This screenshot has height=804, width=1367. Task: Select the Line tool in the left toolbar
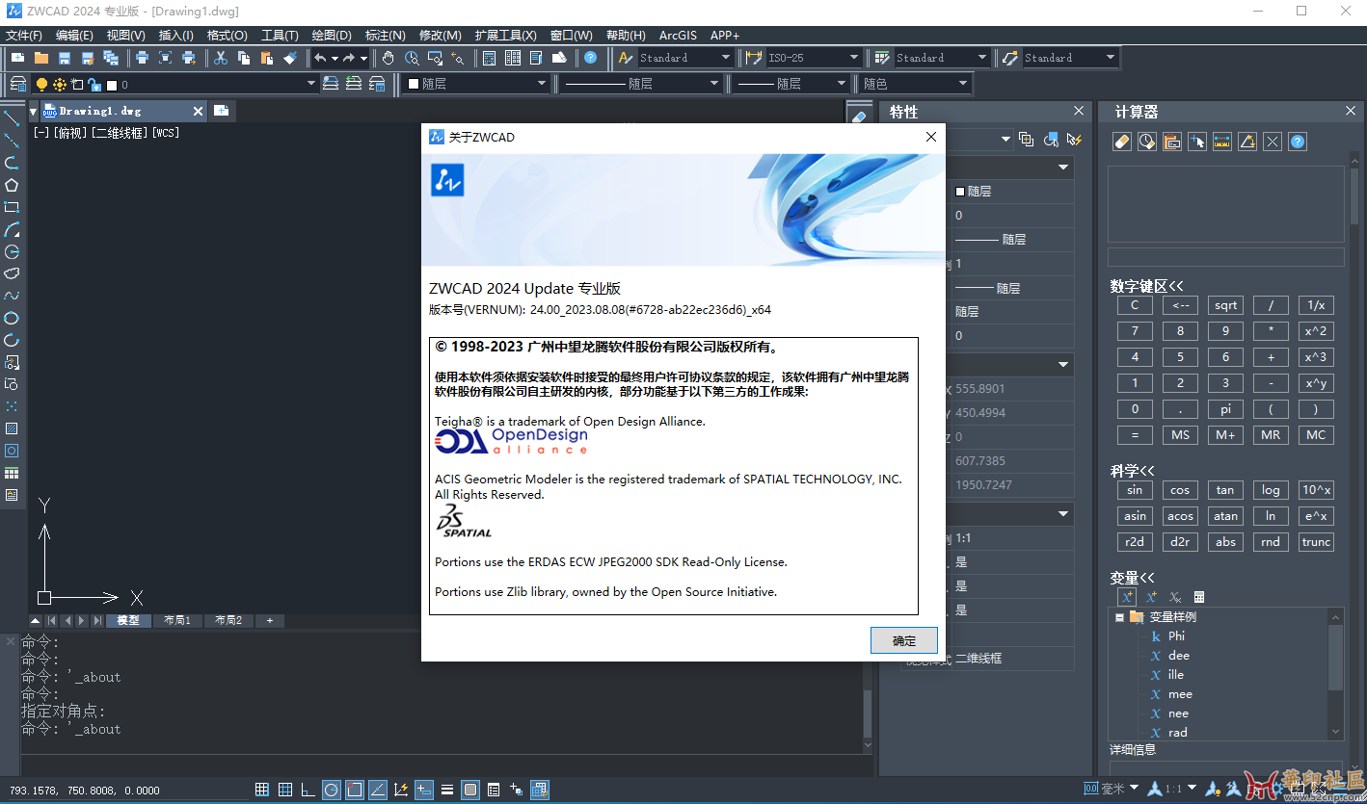(x=12, y=118)
